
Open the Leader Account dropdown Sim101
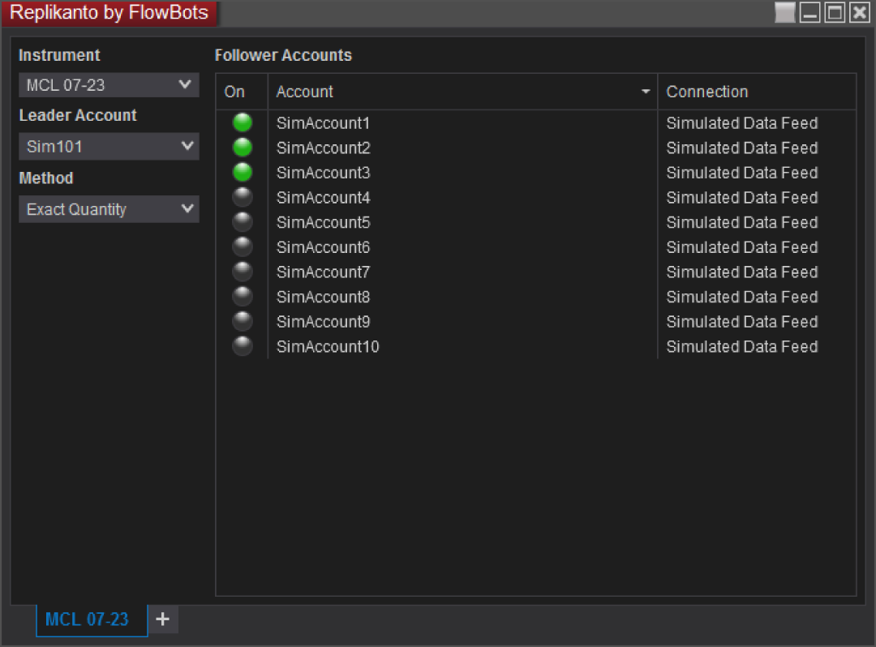[x=109, y=146]
